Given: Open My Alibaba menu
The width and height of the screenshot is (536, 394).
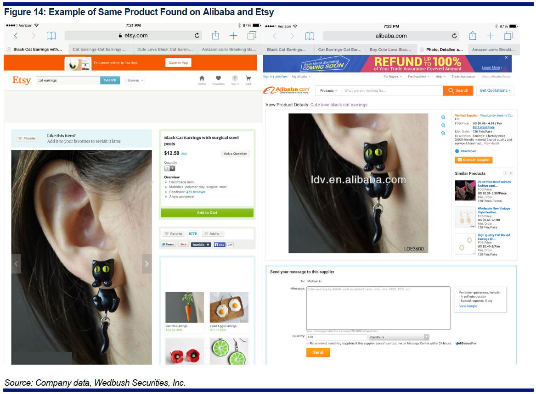Looking at the screenshot, I should point(301,77).
